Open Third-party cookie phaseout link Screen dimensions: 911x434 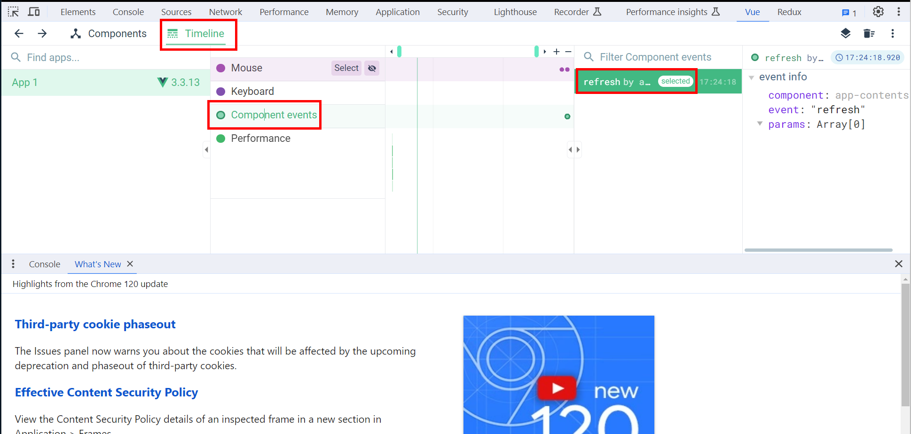coord(95,324)
